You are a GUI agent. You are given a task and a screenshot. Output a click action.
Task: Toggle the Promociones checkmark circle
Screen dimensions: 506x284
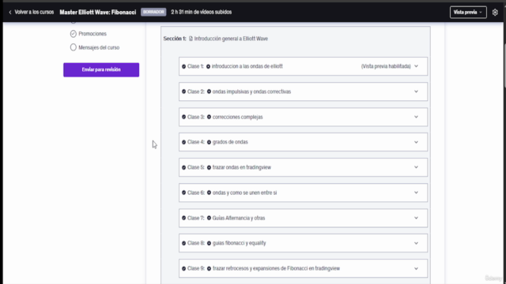74,33
